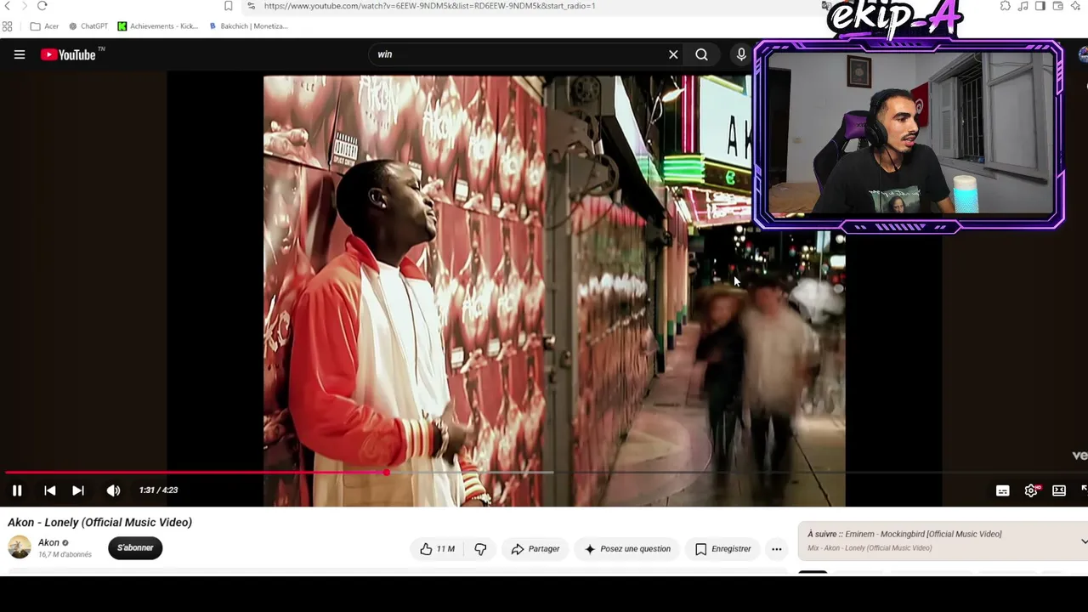Switch the player to theater mode

click(1059, 490)
